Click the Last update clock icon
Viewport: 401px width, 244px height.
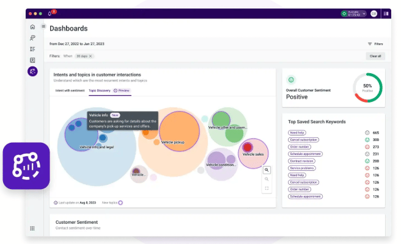[56, 203]
